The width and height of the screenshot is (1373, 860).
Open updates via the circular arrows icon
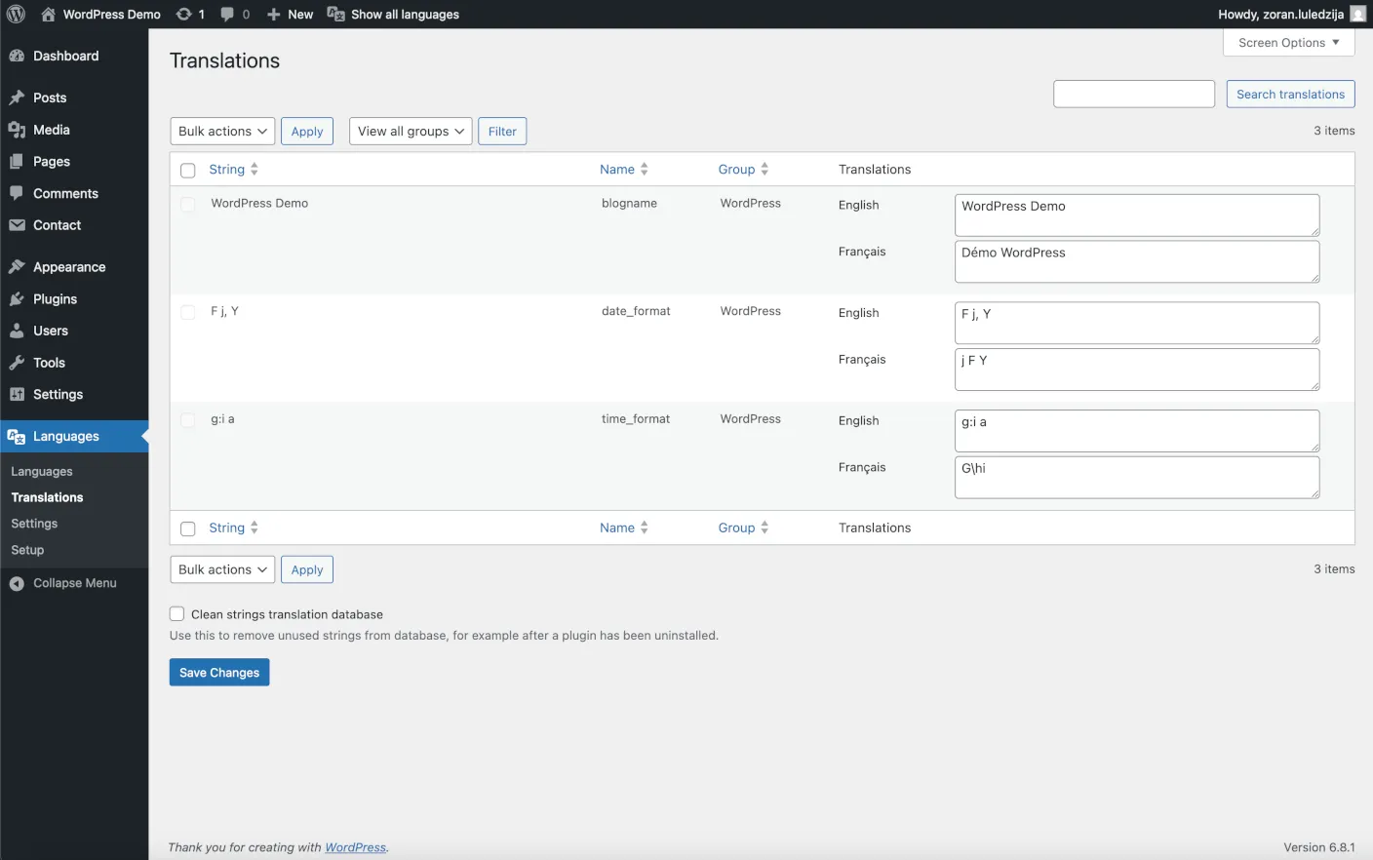(183, 15)
